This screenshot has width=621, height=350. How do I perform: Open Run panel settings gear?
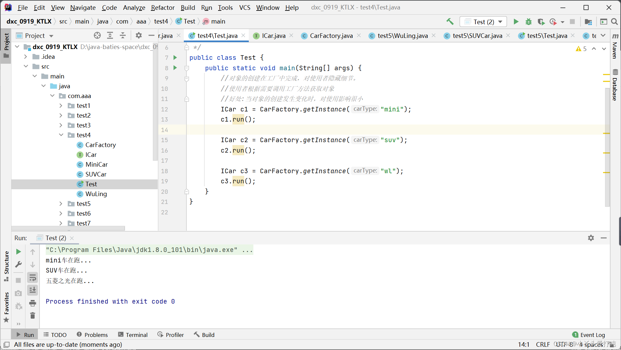pyautogui.click(x=591, y=238)
